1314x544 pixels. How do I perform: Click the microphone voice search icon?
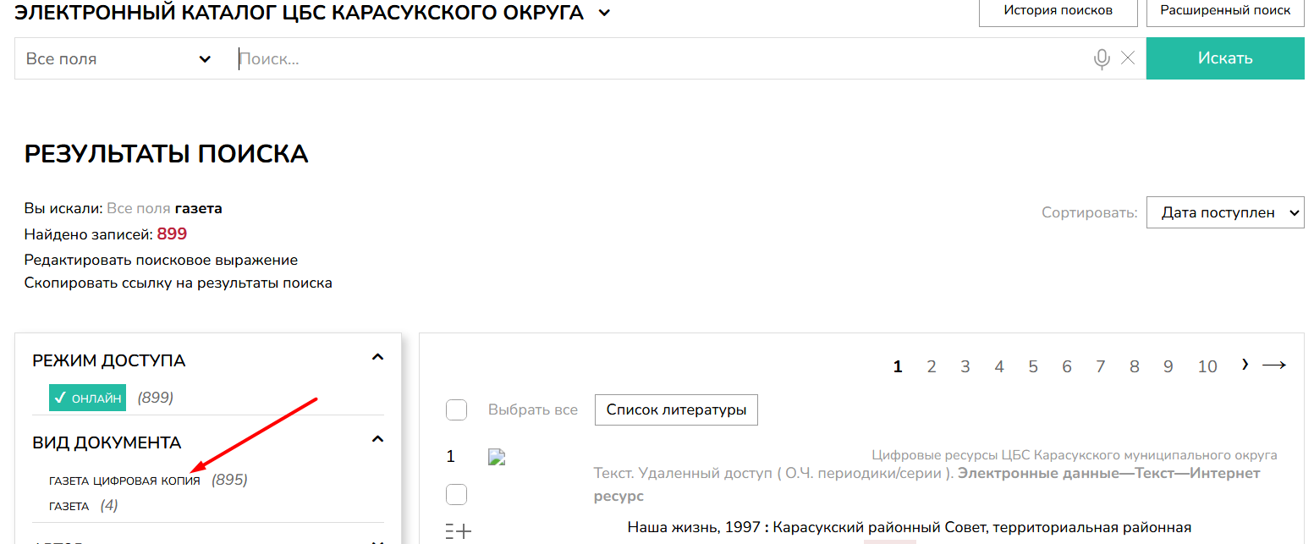click(x=1101, y=58)
